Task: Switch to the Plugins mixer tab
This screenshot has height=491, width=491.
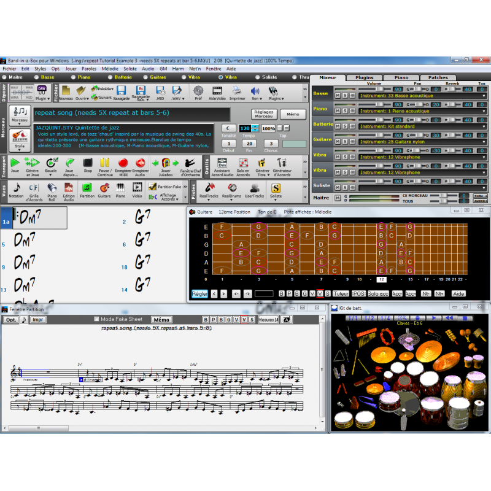Action: [364, 77]
